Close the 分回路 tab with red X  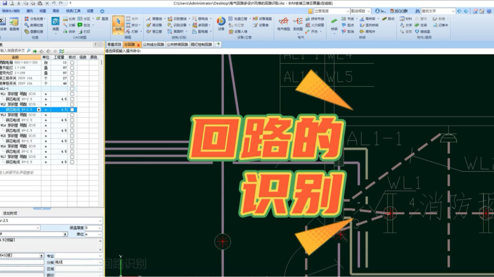coord(138,45)
